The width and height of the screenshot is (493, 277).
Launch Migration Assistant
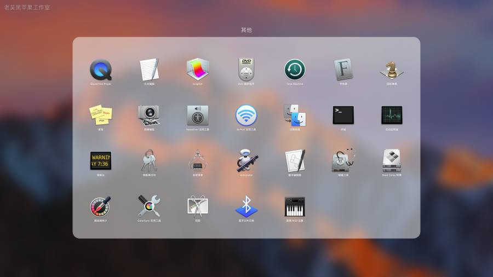tap(295, 116)
